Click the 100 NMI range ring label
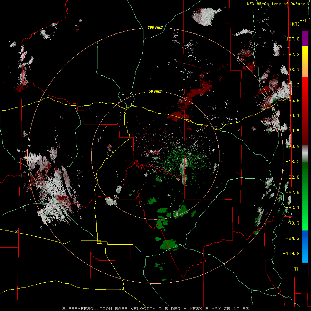 [155, 27]
